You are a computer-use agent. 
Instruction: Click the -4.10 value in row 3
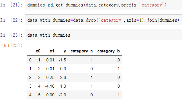(50, 86)
